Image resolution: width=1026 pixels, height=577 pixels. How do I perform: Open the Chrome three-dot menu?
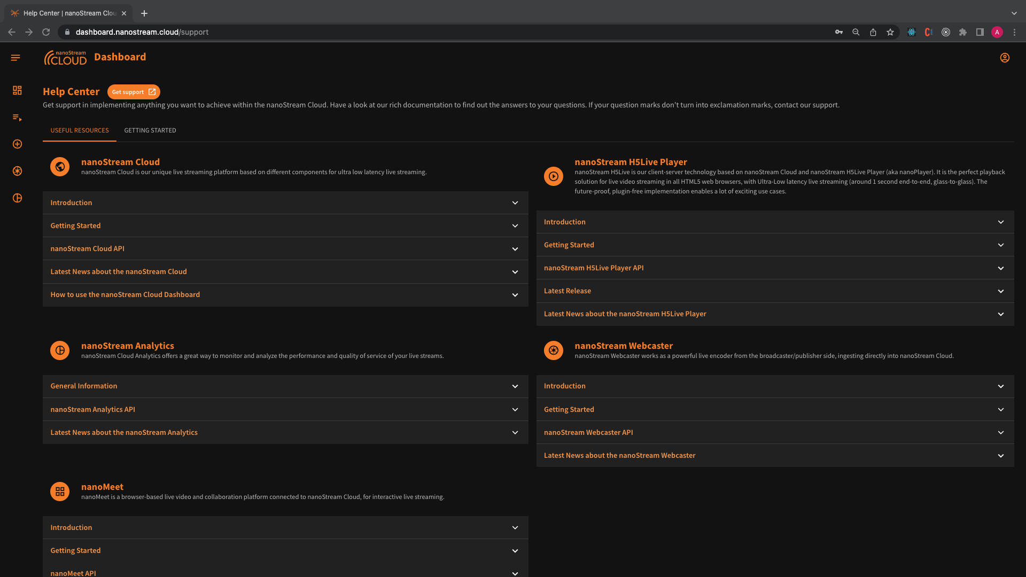1014,32
